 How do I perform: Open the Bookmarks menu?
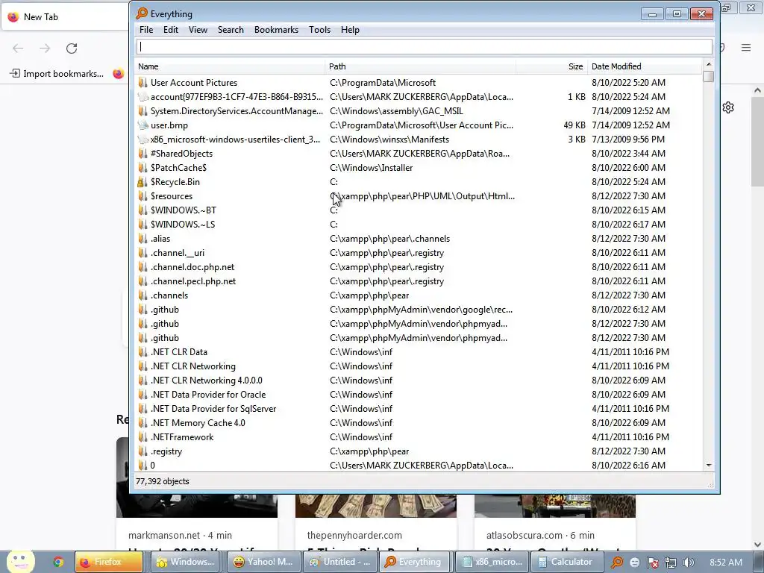tap(276, 30)
